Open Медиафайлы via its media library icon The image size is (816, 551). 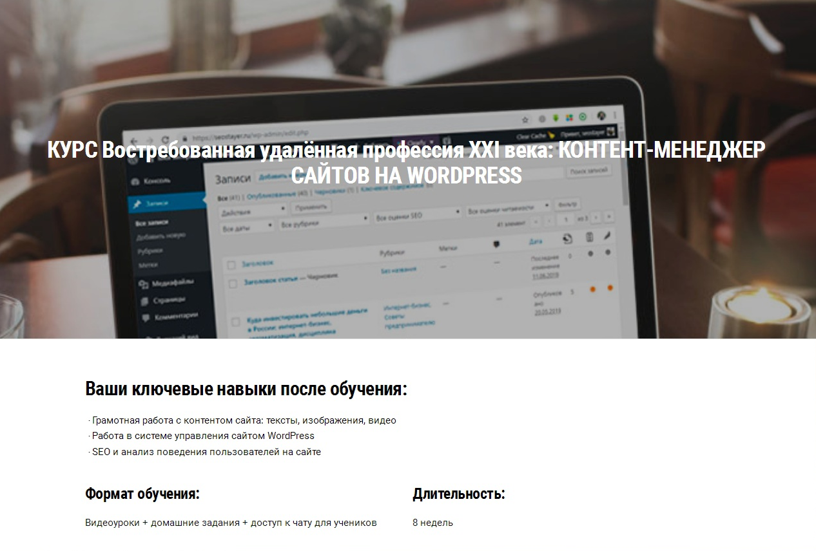143,283
